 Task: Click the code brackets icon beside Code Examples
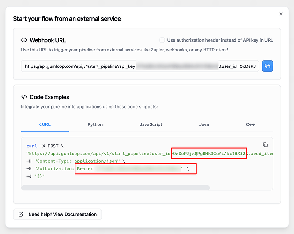(x=24, y=97)
